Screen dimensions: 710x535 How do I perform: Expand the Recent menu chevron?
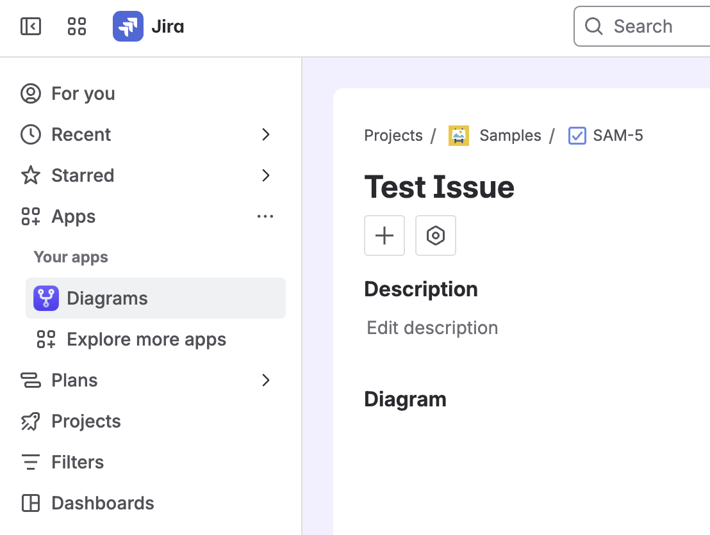[266, 134]
